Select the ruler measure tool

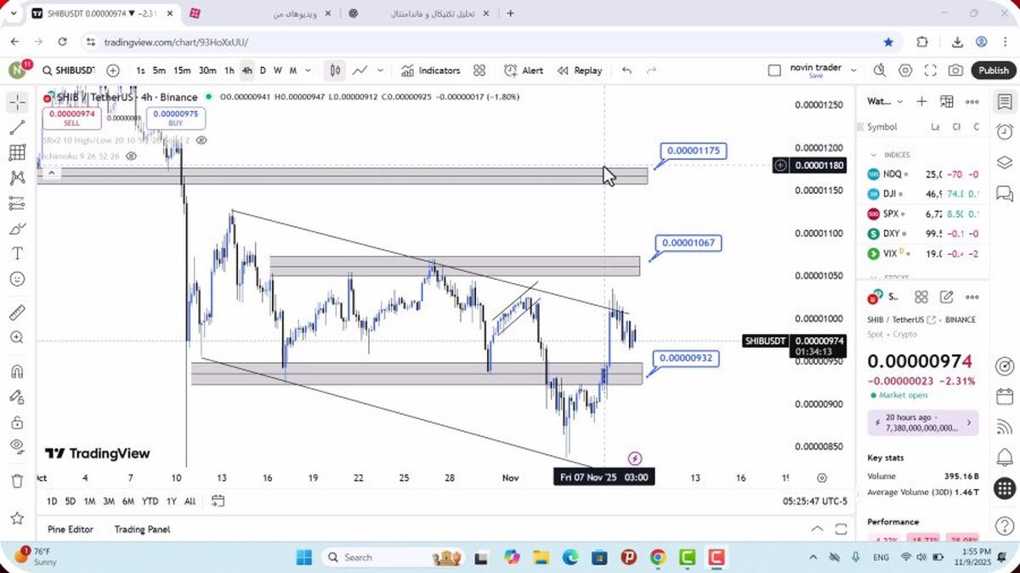tap(17, 313)
